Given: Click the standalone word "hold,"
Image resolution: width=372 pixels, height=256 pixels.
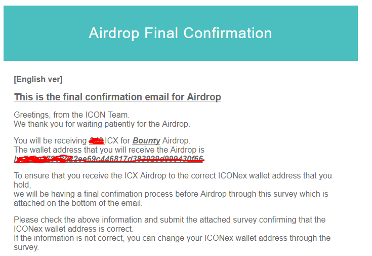Looking at the screenshot, I should pyautogui.click(x=22, y=185).
